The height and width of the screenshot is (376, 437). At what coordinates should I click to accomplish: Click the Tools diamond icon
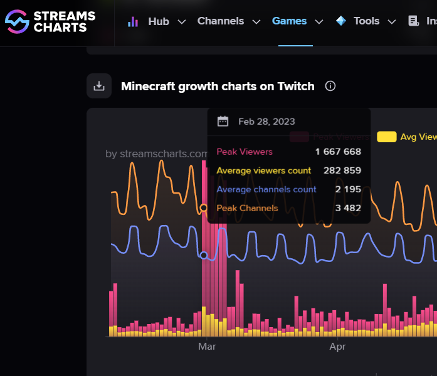click(341, 21)
